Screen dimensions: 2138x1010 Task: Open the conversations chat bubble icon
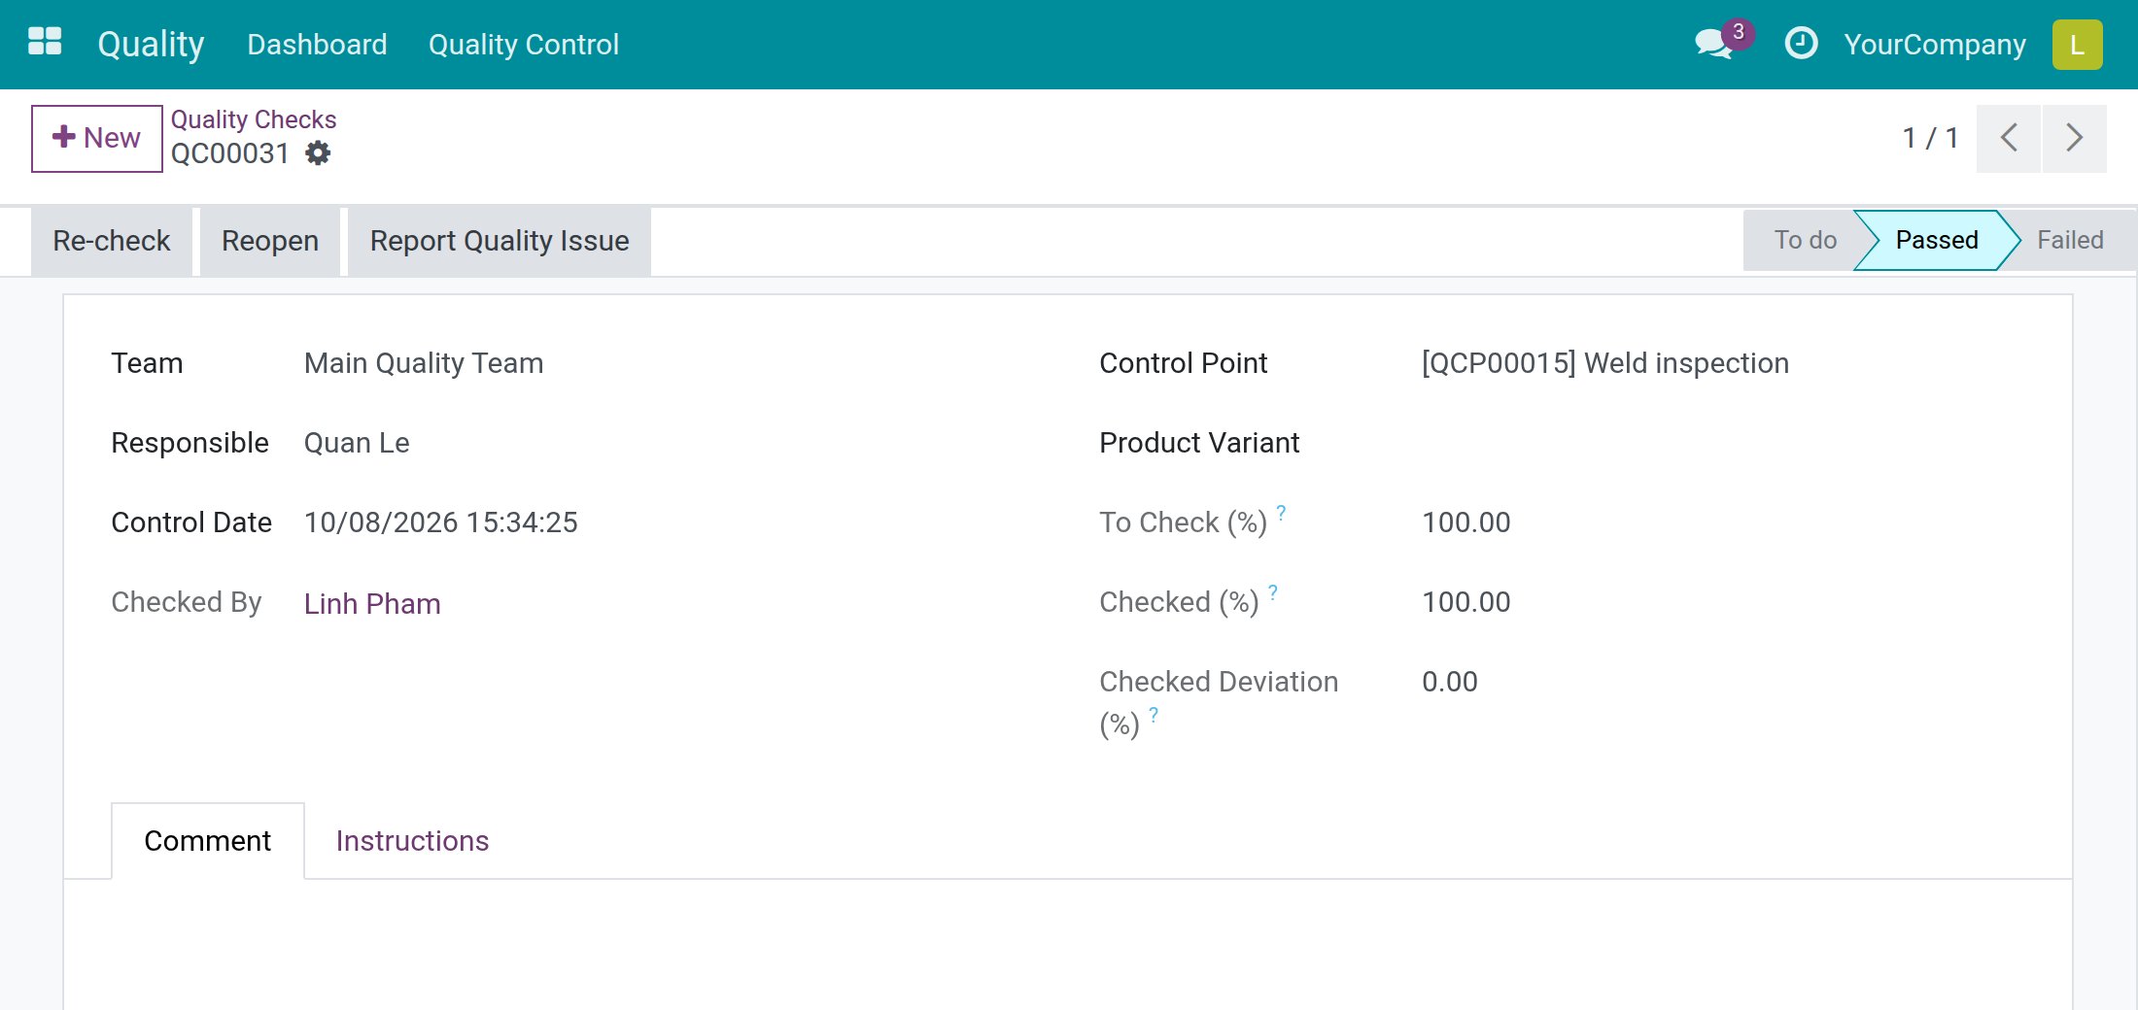coord(1713,45)
